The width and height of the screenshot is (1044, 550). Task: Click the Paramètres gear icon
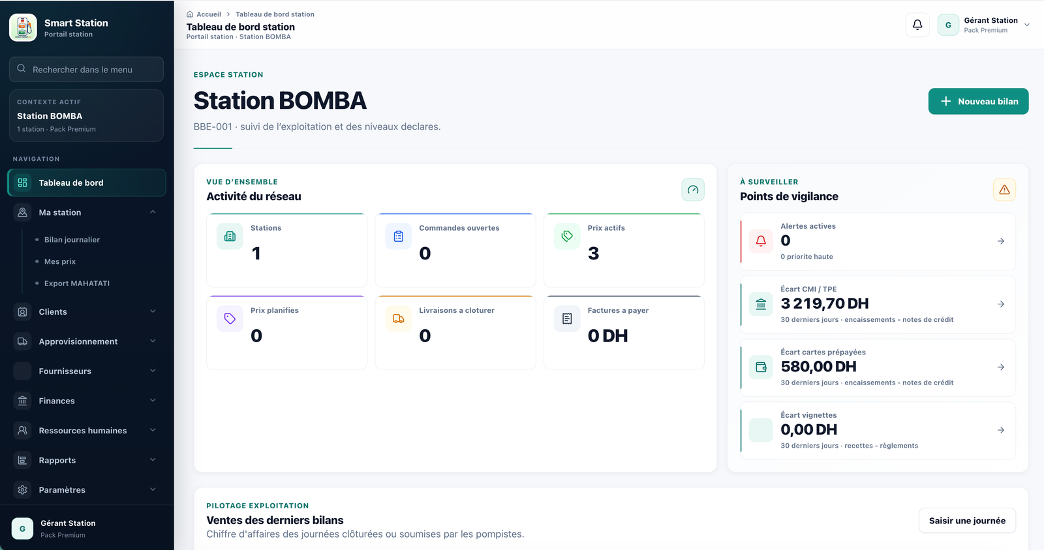(23, 490)
